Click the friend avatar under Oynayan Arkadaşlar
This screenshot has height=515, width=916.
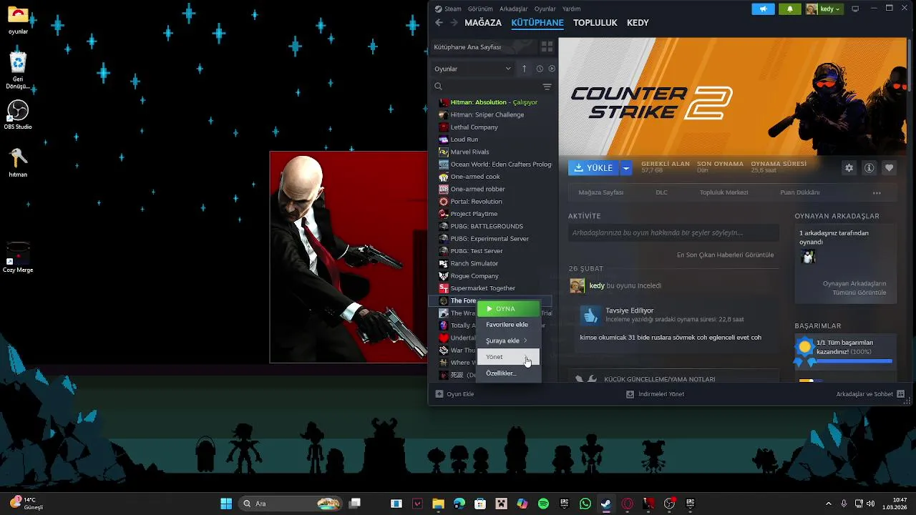808,257
